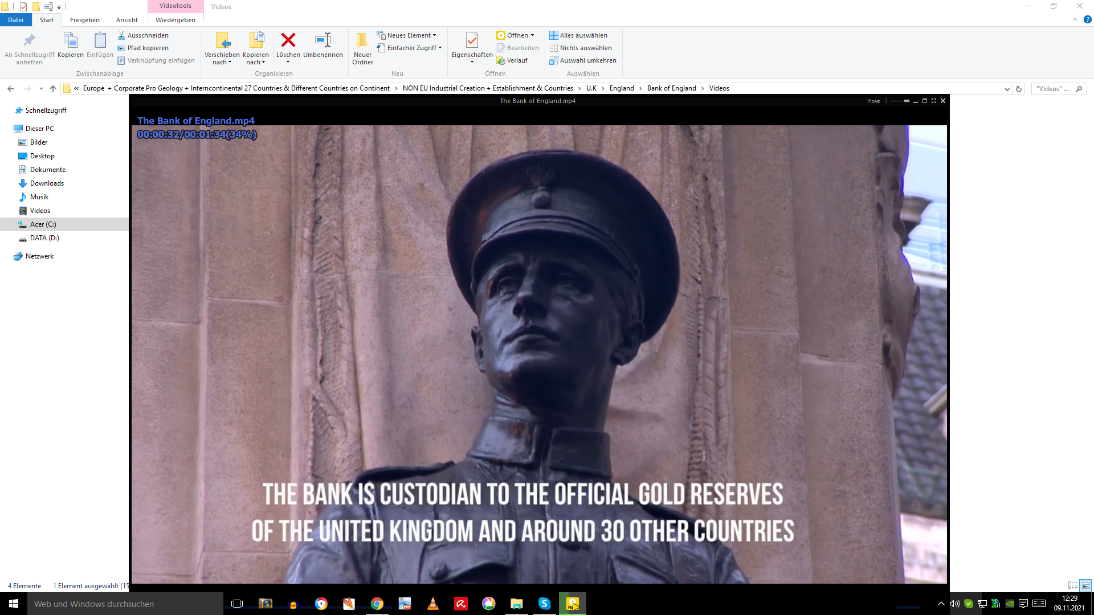This screenshot has height=615, width=1094.
Task: Open Verschieben nach dropdown
Action: (222, 48)
